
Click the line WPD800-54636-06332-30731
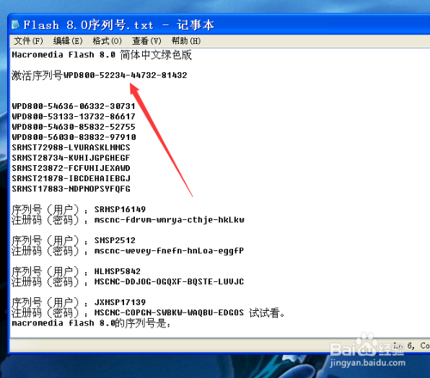tap(73, 107)
